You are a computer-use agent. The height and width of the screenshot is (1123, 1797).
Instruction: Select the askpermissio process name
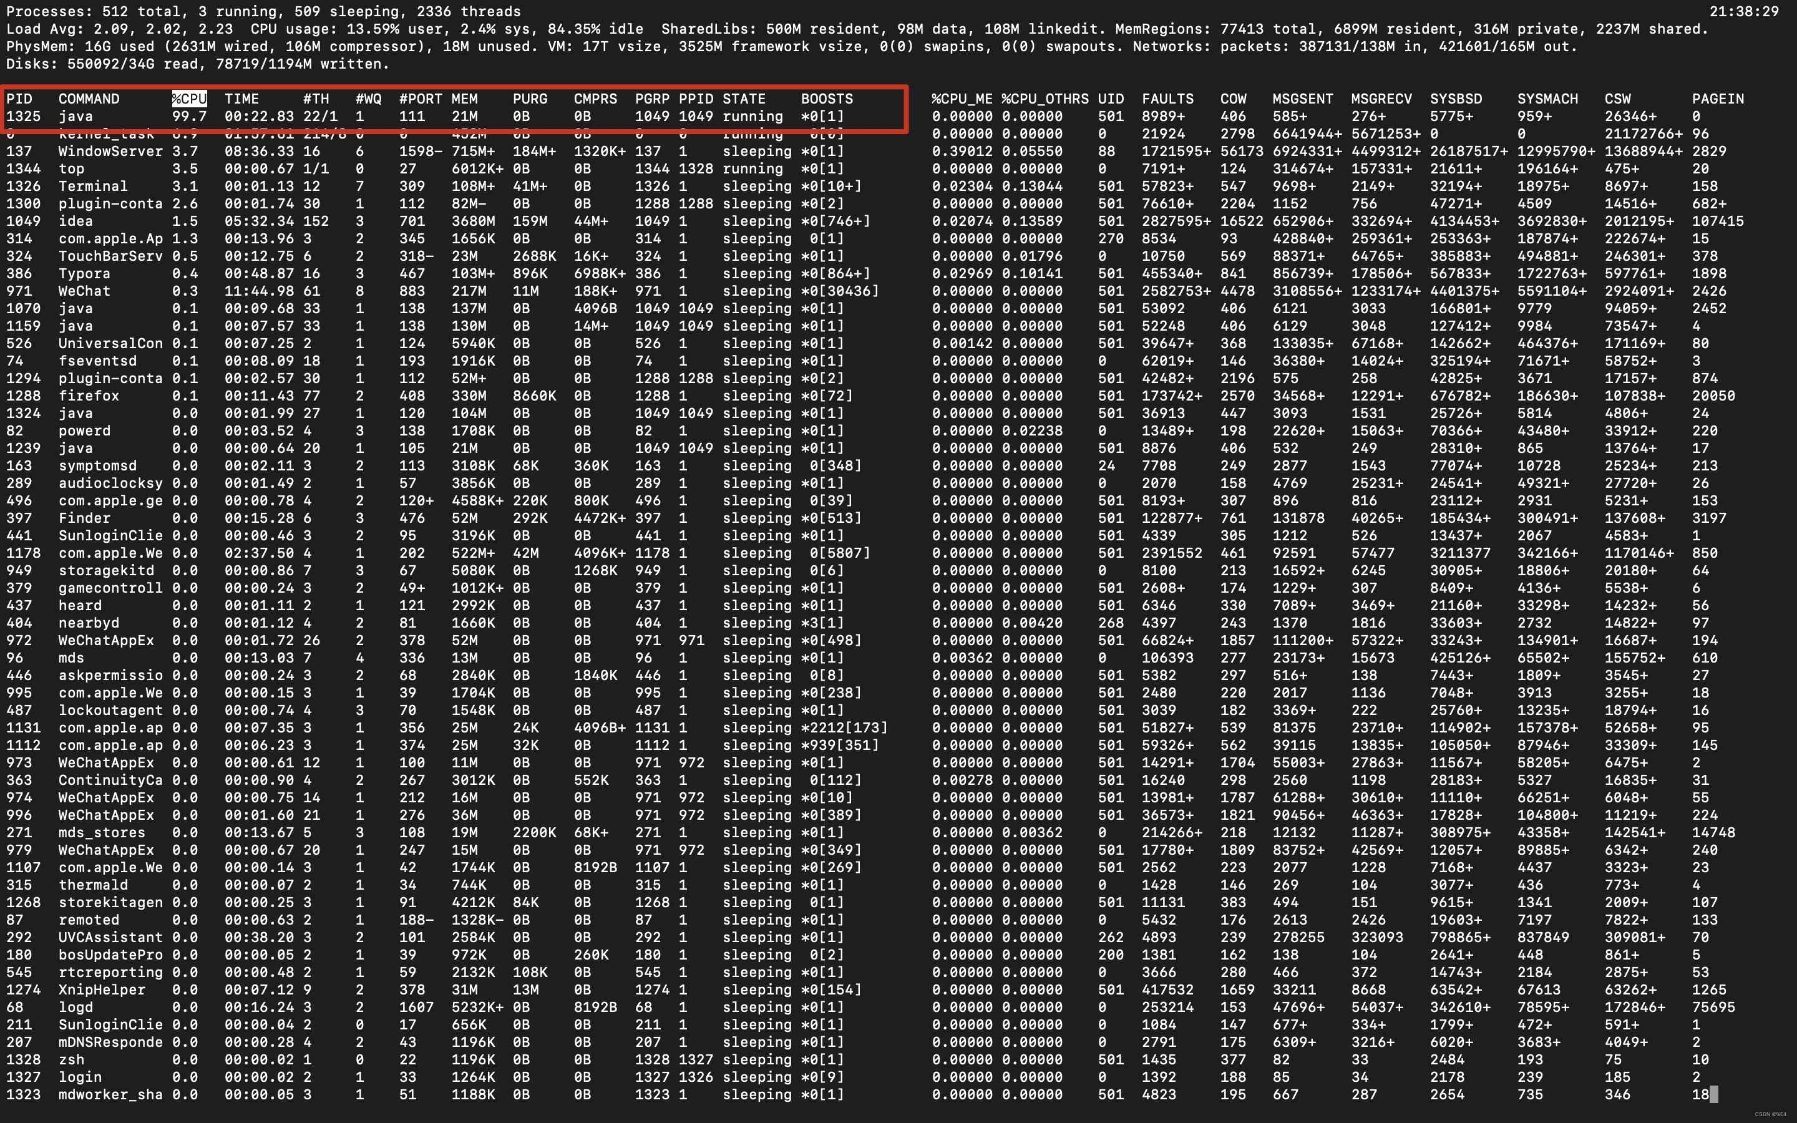[x=110, y=675]
